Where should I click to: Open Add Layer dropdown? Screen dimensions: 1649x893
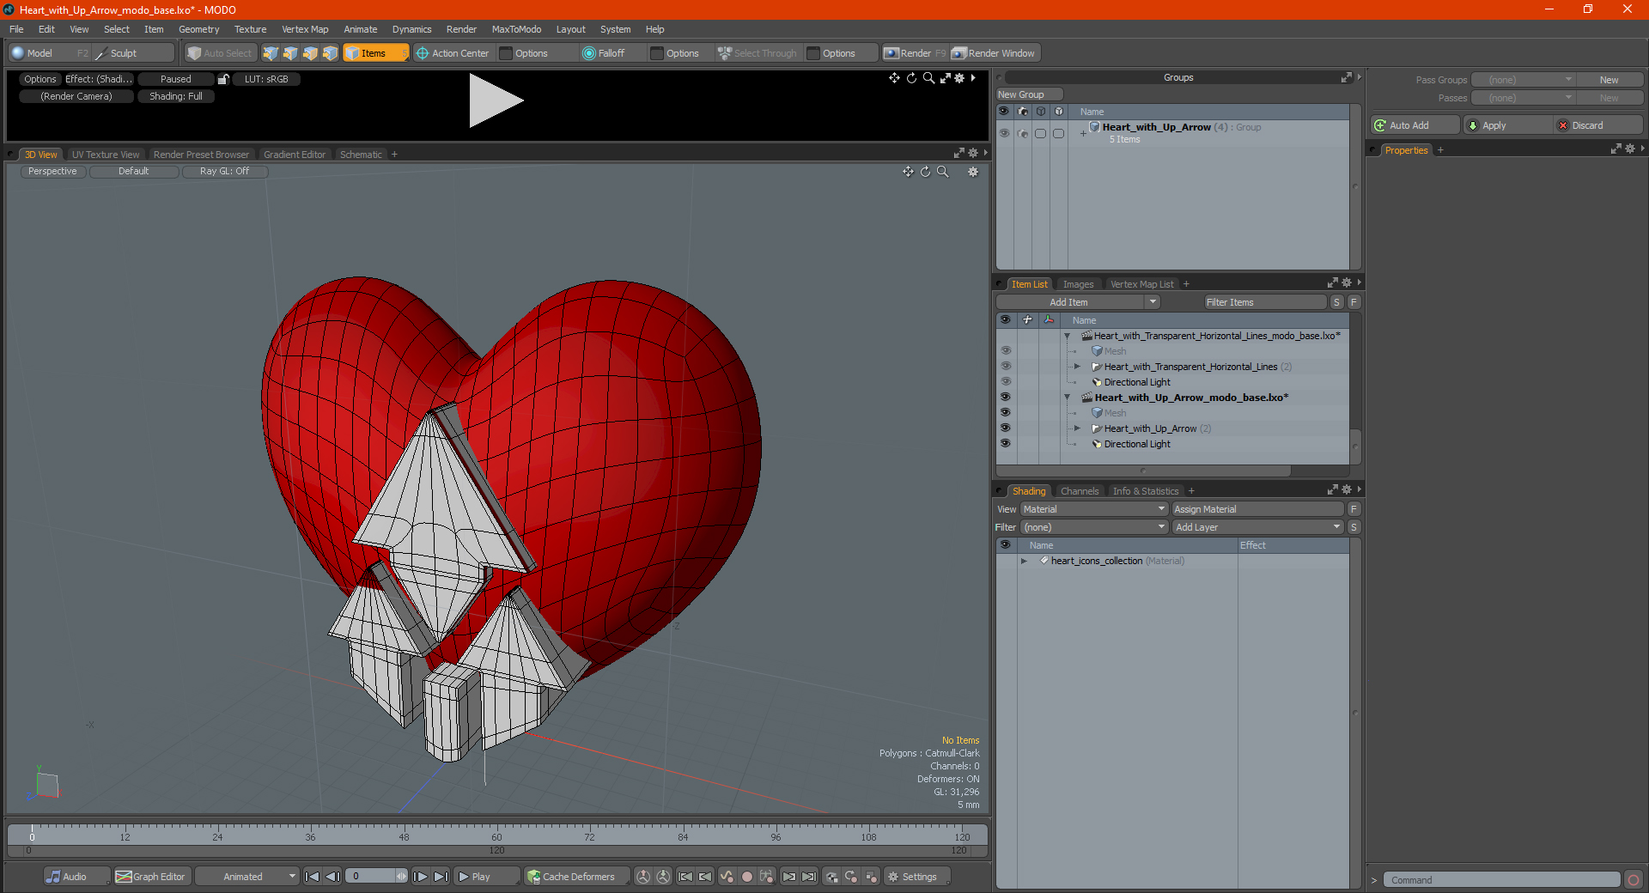(1258, 527)
